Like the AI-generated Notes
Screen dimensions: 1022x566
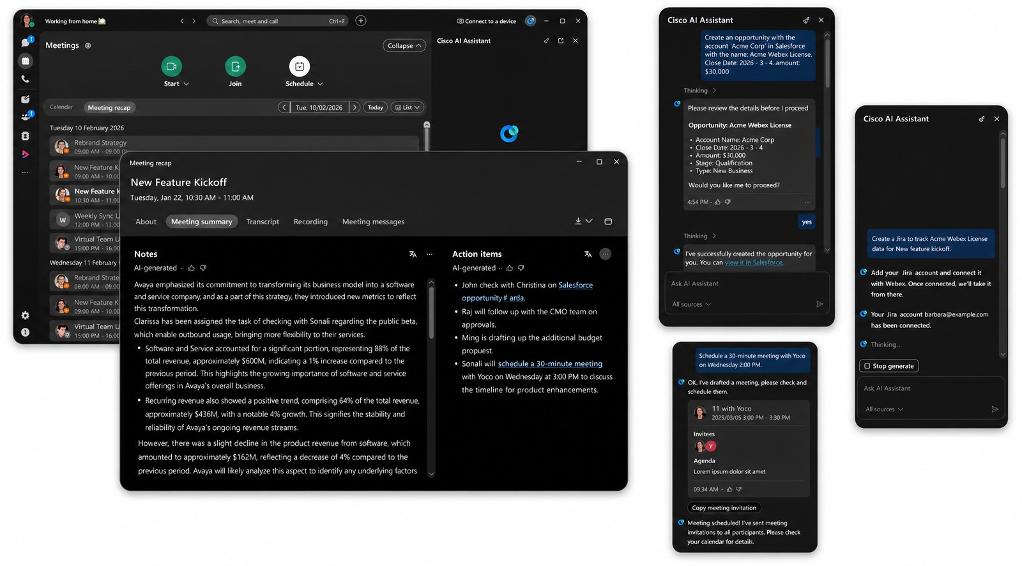tap(191, 268)
